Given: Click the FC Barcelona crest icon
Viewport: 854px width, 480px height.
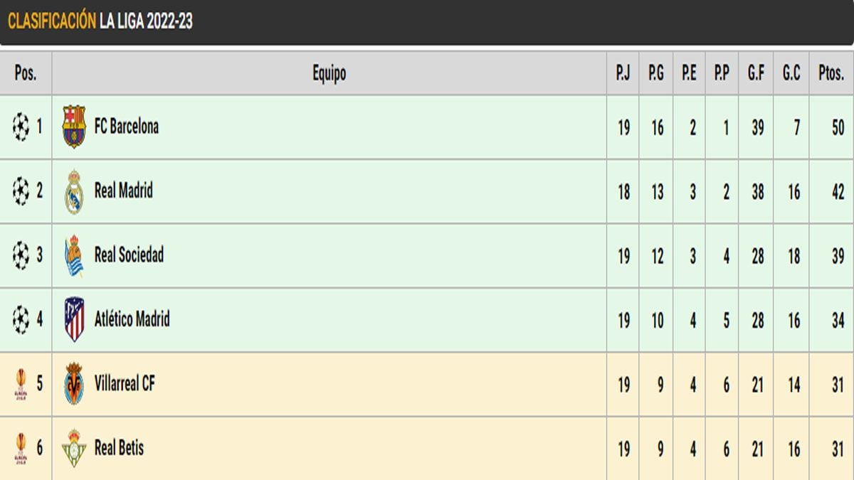Looking at the screenshot, I should [74, 127].
